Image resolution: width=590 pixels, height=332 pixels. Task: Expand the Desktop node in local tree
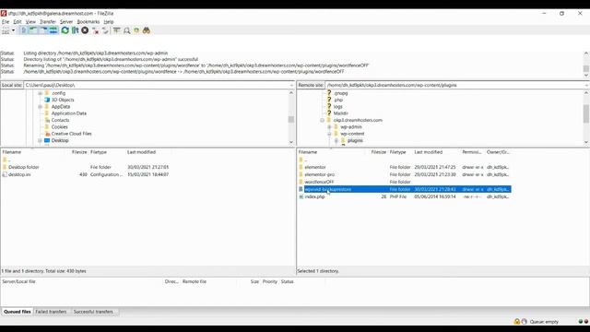point(40,140)
